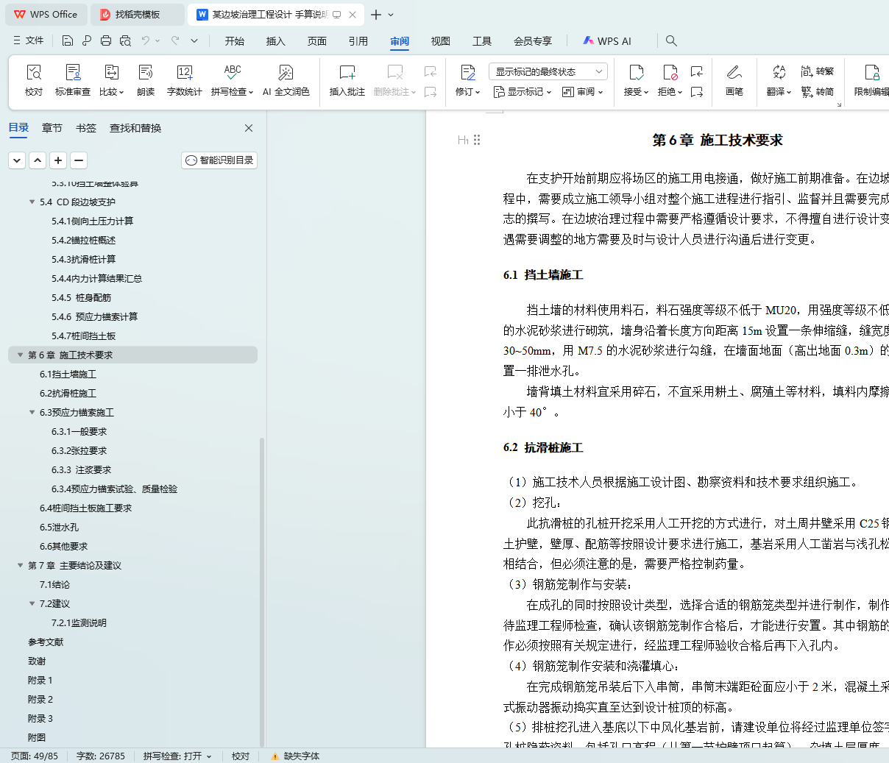Open the 审阅 pane dropdown
The width and height of the screenshot is (889, 763).
coord(583,92)
